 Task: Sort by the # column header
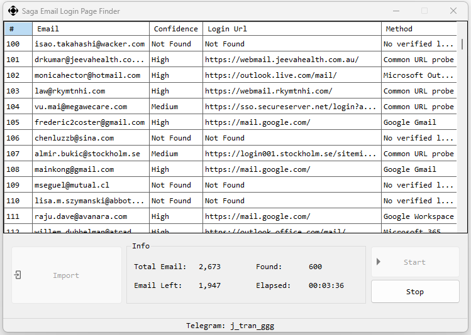coord(18,29)
